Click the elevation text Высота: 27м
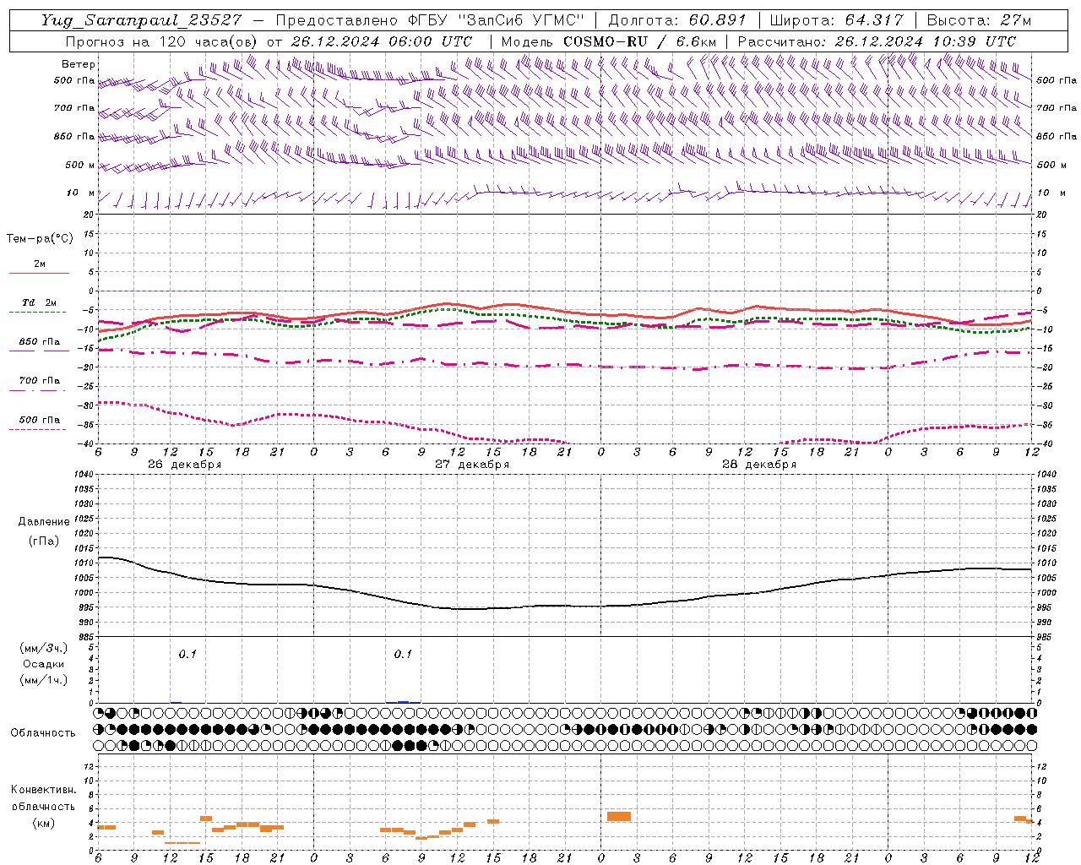Viewport: 1081px width, 865px height. click(979, 20)
